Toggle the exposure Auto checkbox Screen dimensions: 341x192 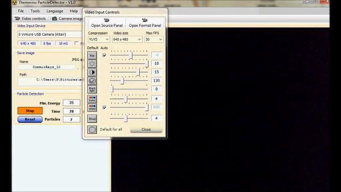point(104,55)
